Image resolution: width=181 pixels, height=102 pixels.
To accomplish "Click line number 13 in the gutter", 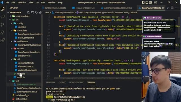I will 48,45.
